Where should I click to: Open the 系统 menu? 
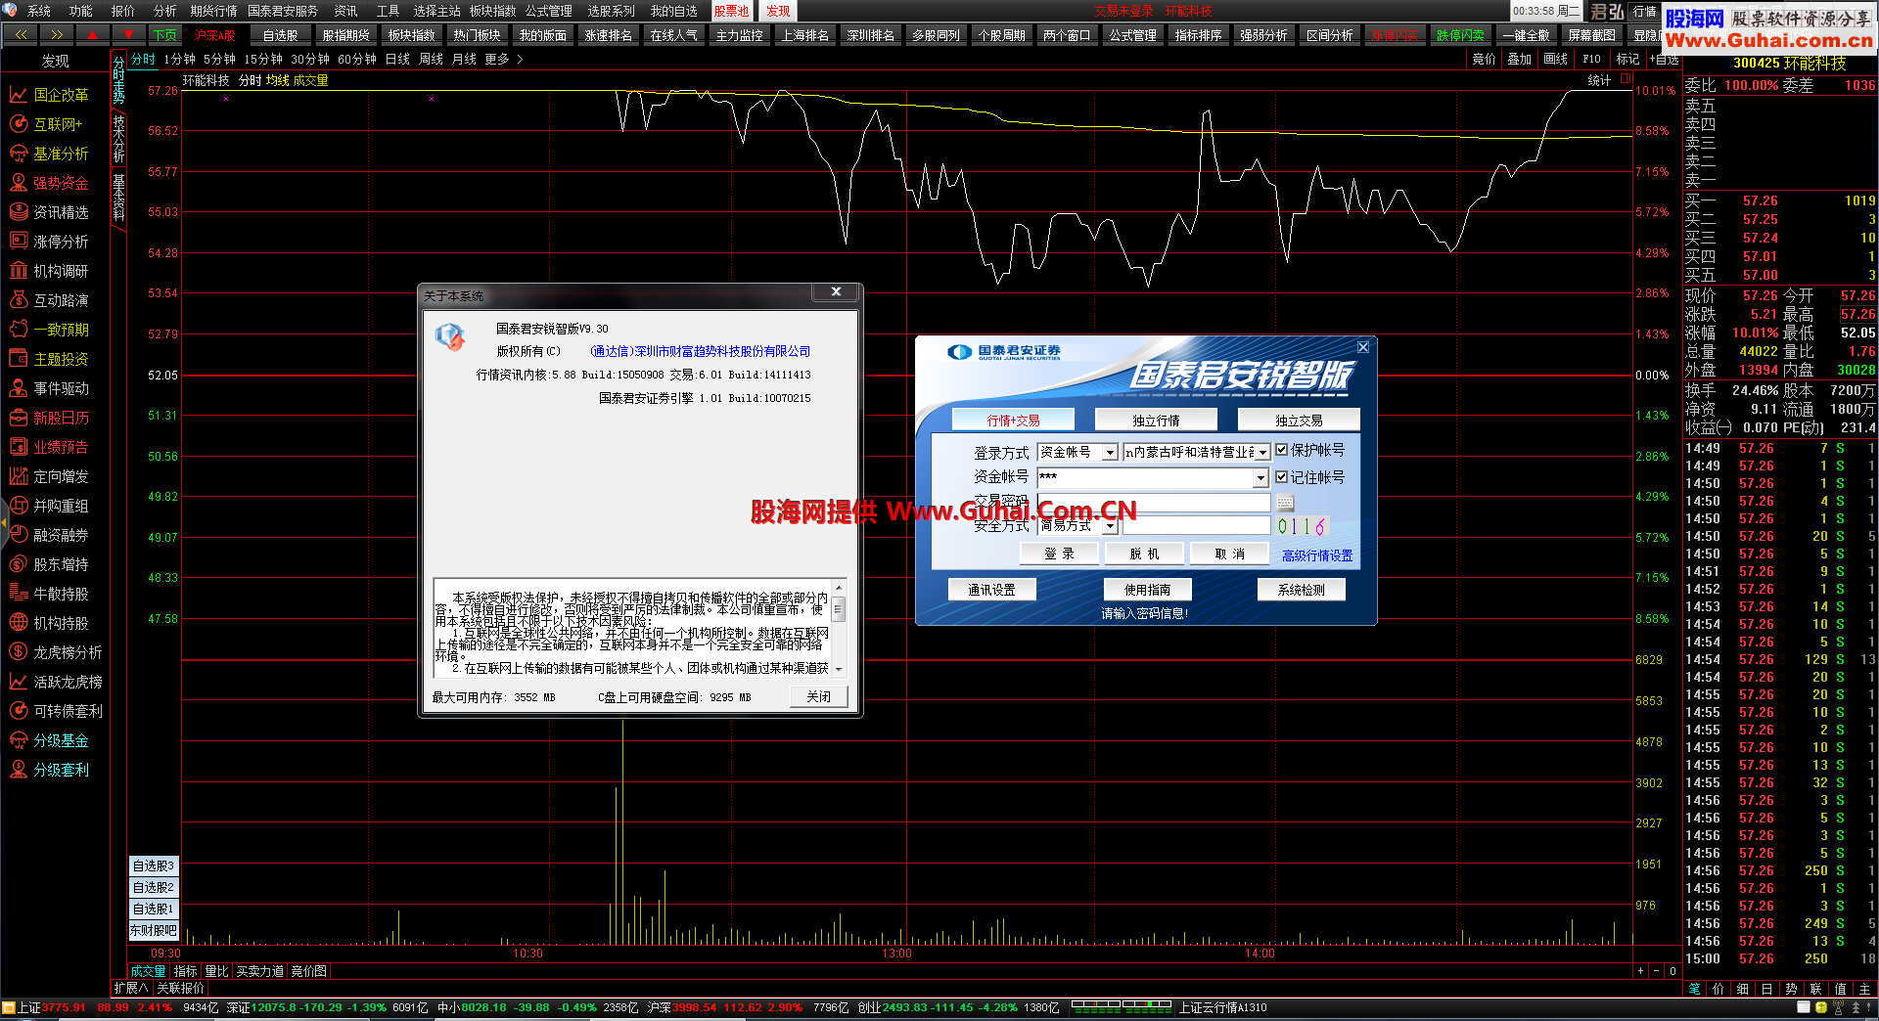[39, 11]
